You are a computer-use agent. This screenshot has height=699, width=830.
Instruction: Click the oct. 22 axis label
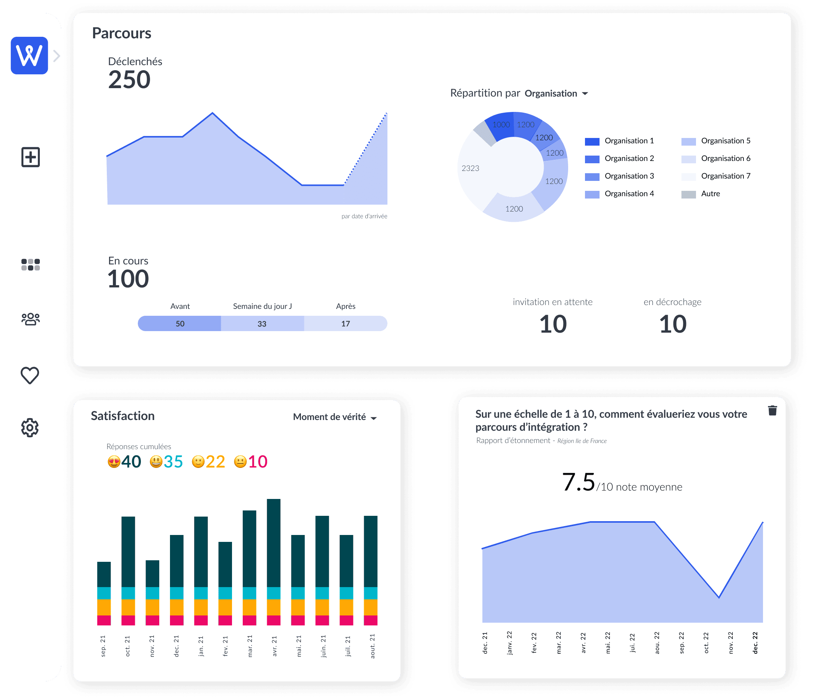[706, 643]
